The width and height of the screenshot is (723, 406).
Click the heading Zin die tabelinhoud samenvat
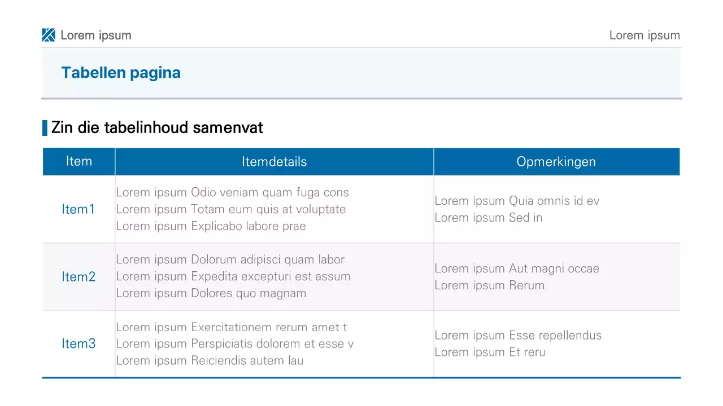(157, 128)
